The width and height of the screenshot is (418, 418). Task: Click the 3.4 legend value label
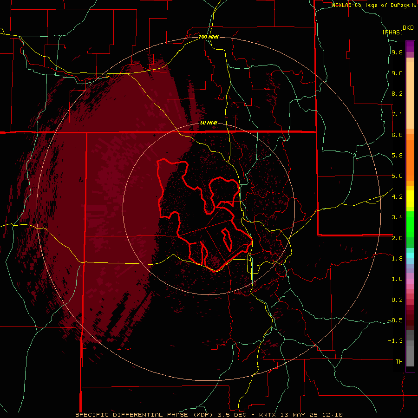397,217
